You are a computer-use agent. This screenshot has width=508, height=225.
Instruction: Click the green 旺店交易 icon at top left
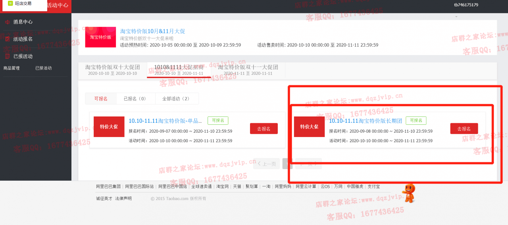tap(10, 3)
